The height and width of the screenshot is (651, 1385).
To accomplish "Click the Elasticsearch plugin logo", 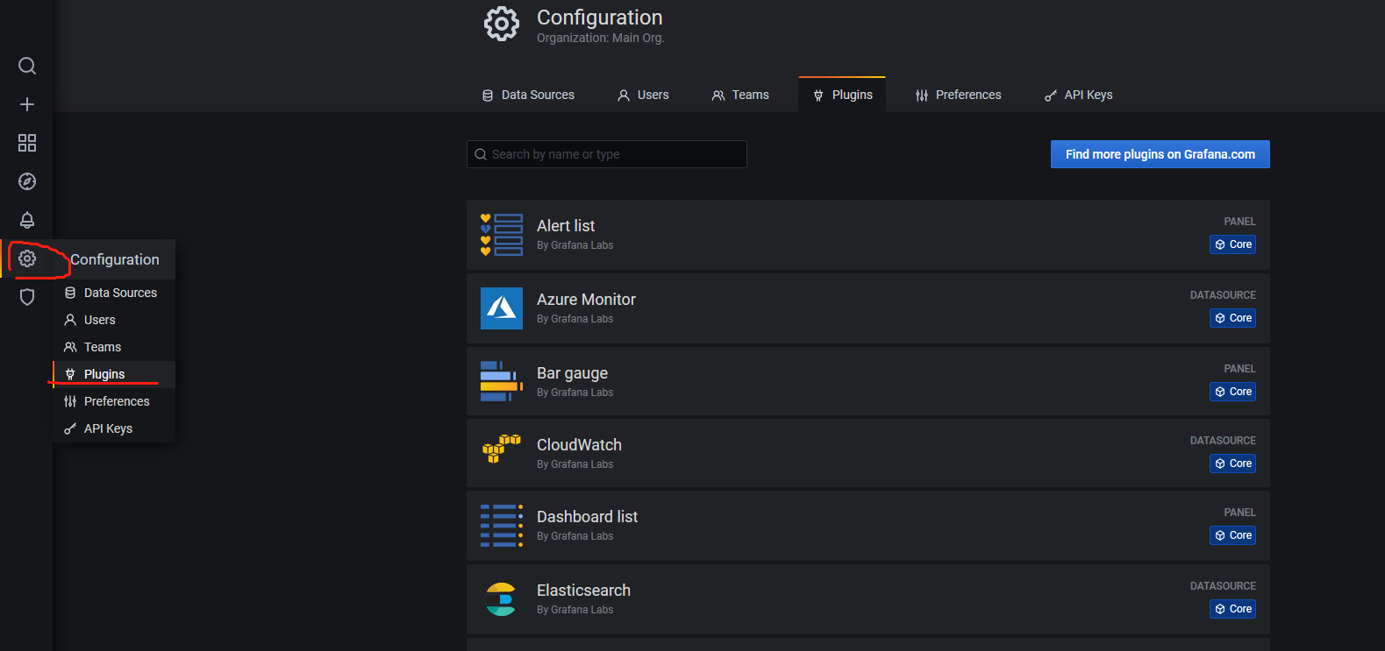I will [501, 599].
